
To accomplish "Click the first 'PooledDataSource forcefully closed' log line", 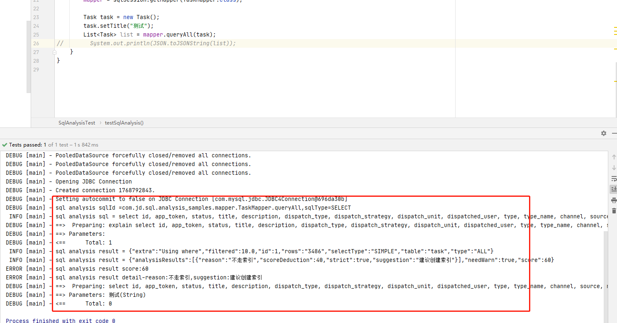I will click(x=129, y=155).
